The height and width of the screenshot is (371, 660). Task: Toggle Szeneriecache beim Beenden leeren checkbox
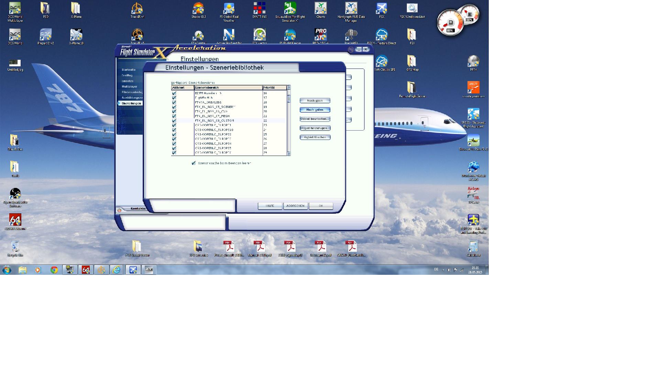[x=194, y=163]
